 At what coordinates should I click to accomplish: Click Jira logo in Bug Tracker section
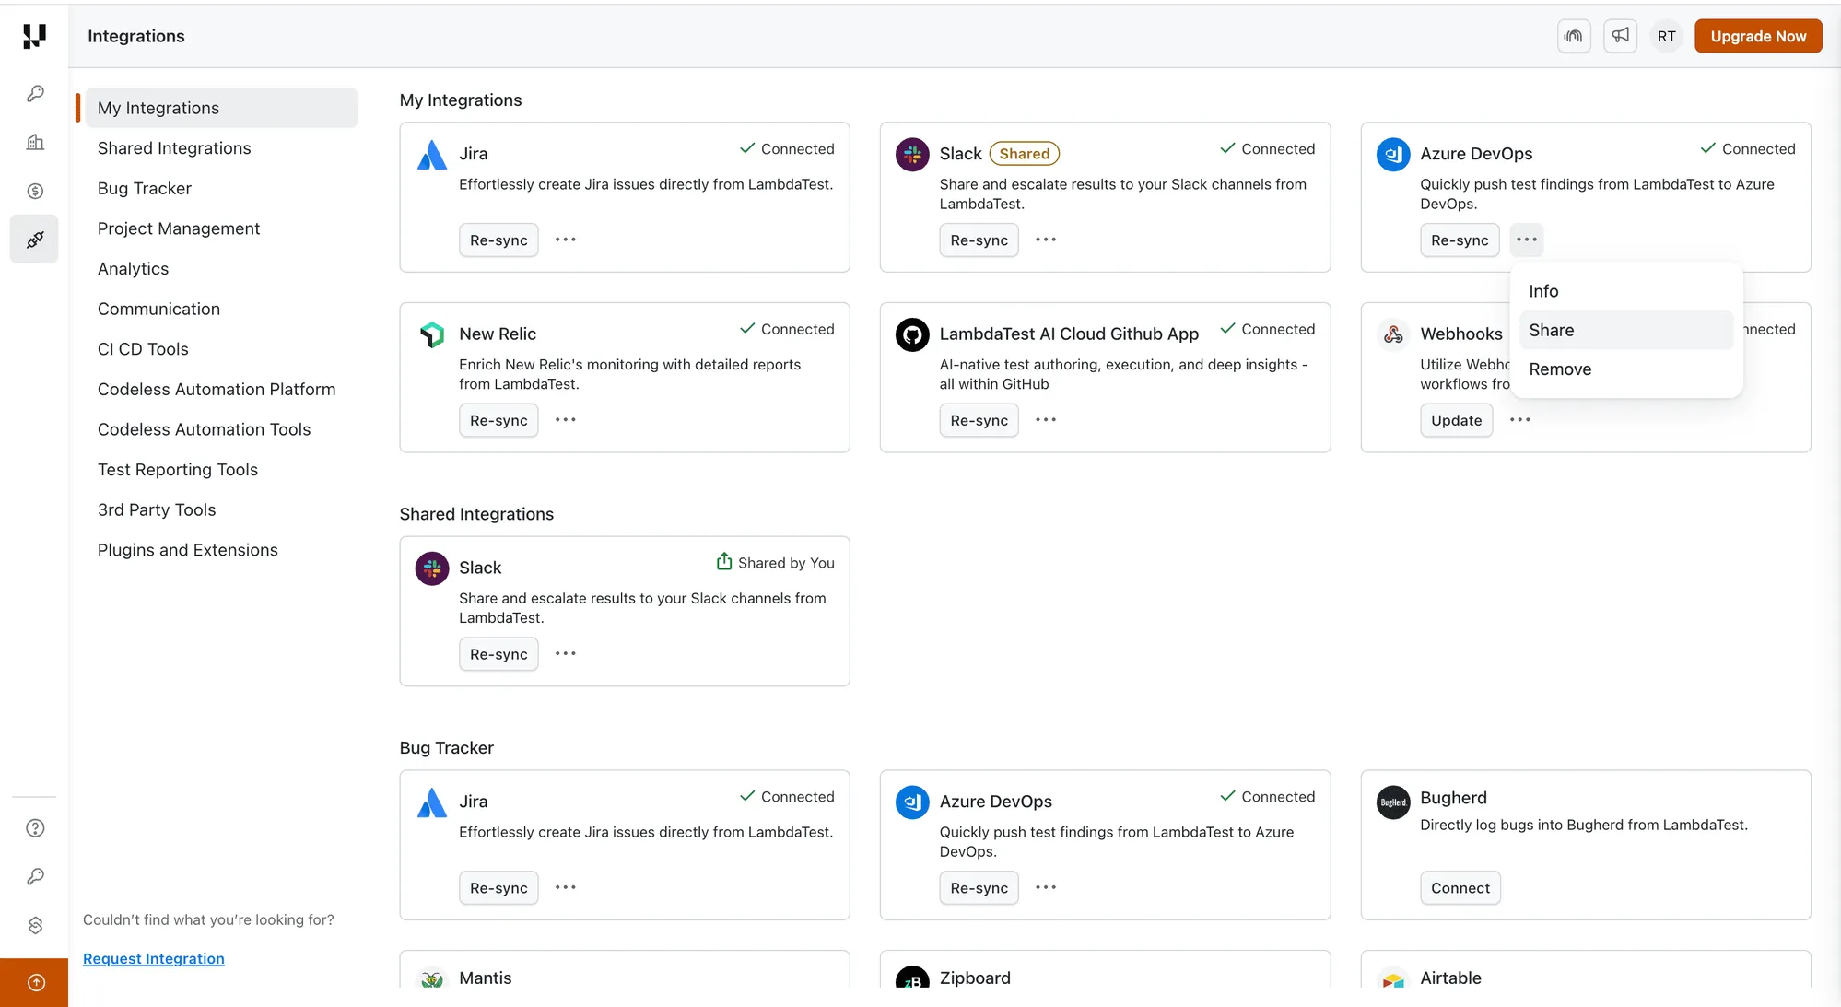pyautogui.click(x=432, y=802)
